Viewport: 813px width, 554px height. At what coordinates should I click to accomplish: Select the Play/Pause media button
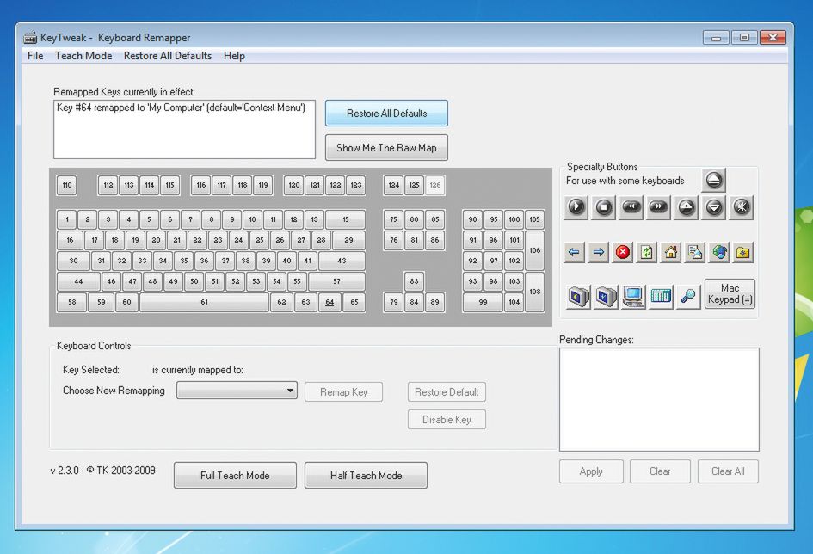pyautogui.click(x=576, y=207)
